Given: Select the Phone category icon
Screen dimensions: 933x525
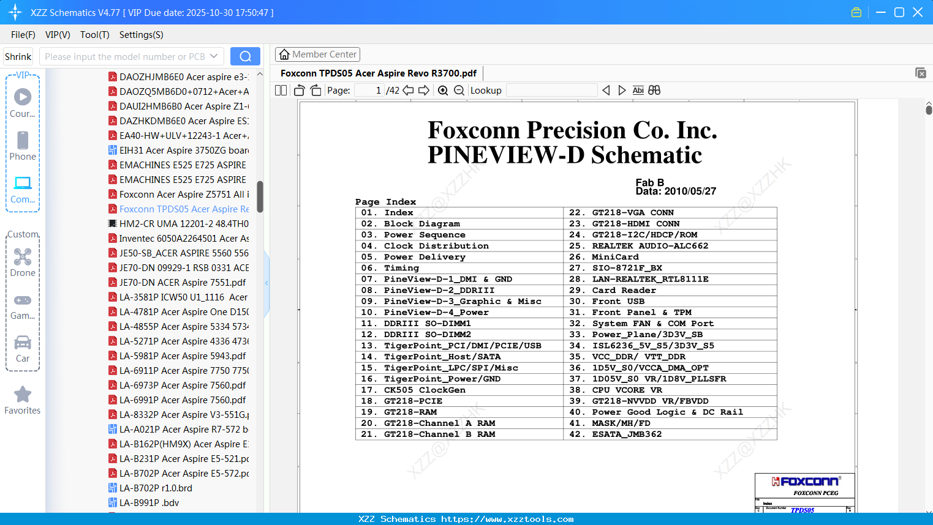Looking at the screenshot, I should [23, 146].
